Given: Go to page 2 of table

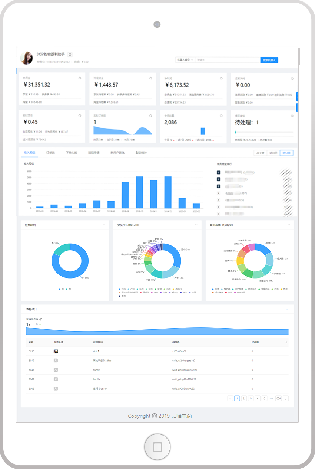Looking at the screenshot, I should click(244, 398).
